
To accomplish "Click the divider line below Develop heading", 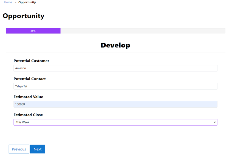I will point(115,52).
